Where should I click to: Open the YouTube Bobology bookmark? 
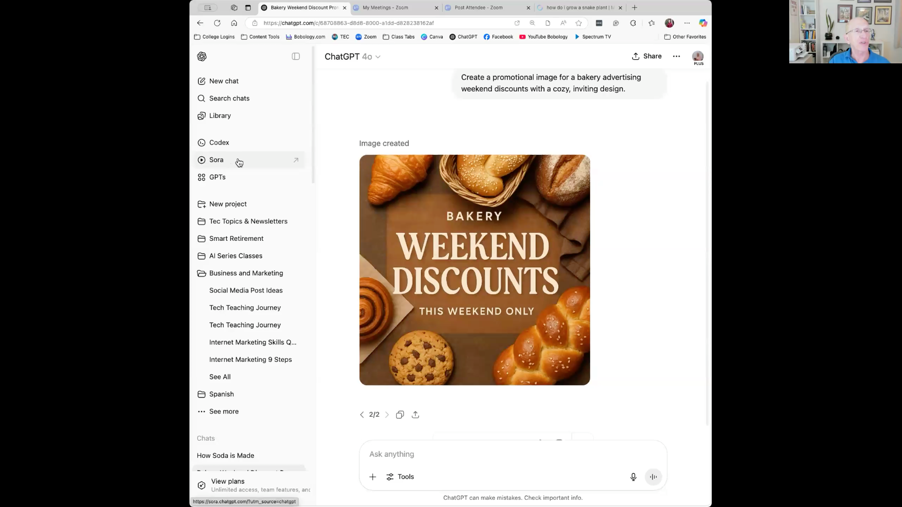coord(543,37)
